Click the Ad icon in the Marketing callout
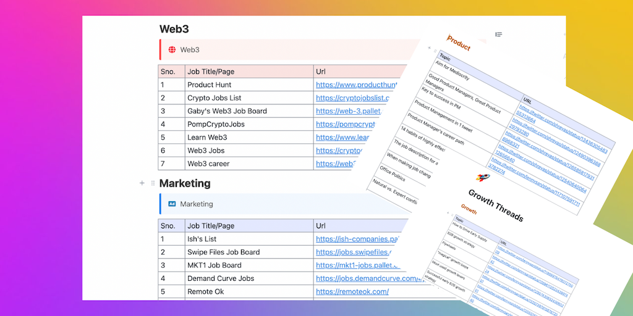 point(172,204)
